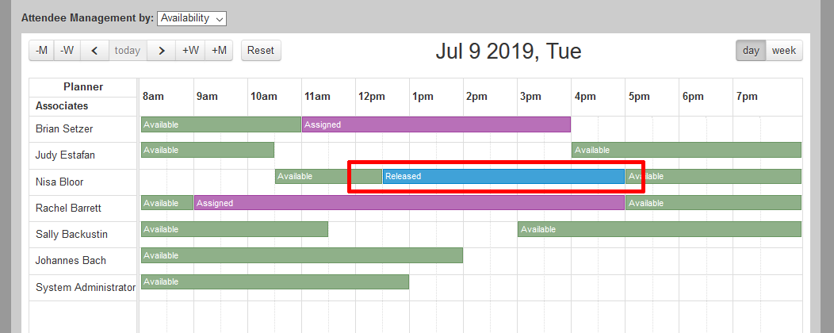Image resolution: width=834 pixels, height=333 pixels.
Task: Click Brian Setzer's purple Assigned block
Action: (436, 124)
